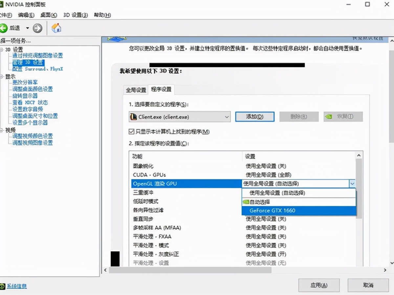Click the 应用 button
This screenshot has width=394, height=295.
(318, 285)
